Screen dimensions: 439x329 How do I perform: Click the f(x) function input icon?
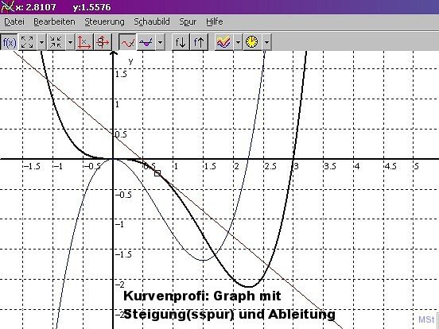(10, 42)
